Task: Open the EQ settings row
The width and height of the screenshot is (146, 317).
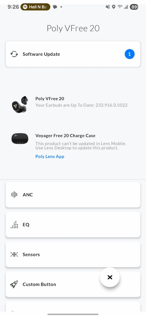Action: 73,225
